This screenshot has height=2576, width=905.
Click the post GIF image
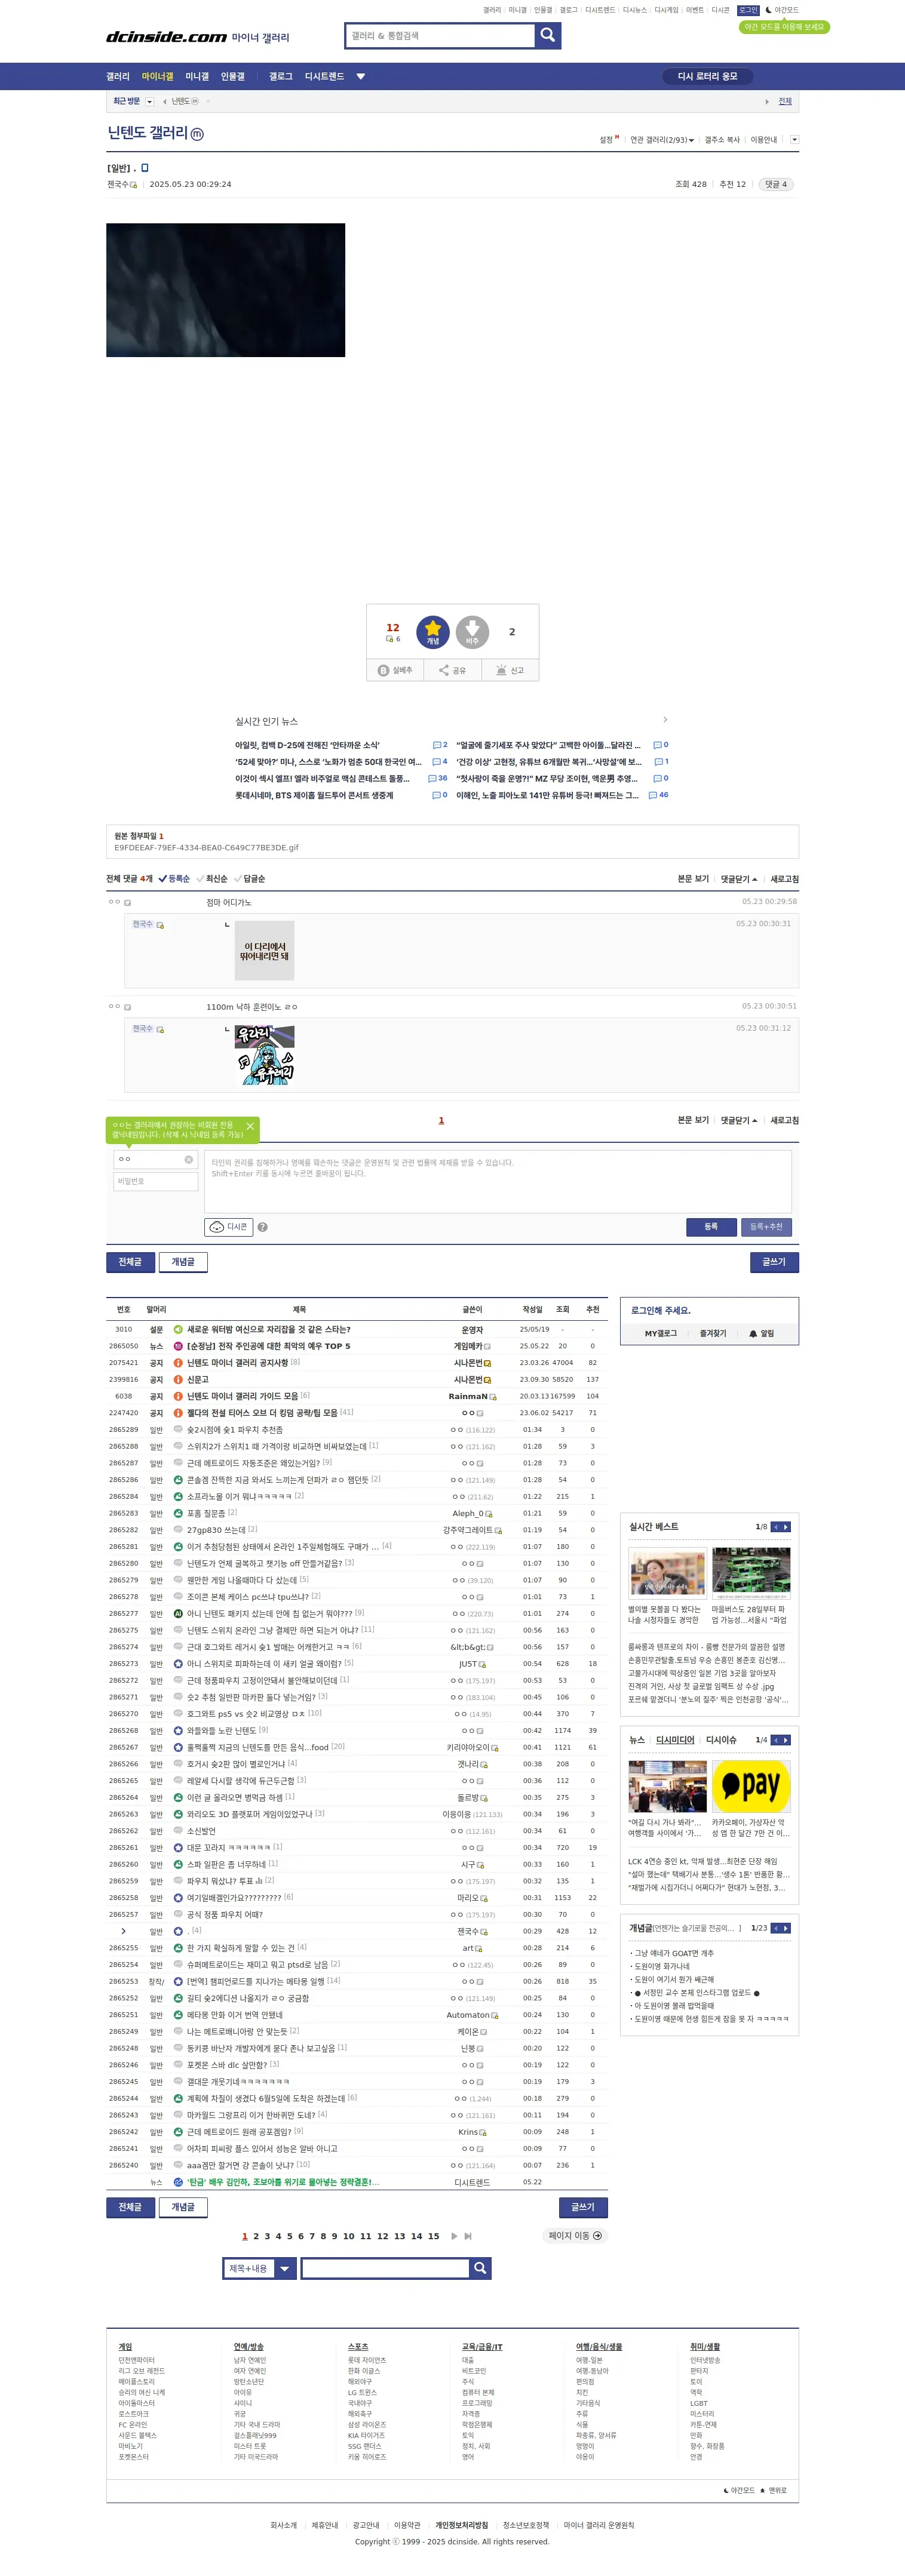pos(226,290)
